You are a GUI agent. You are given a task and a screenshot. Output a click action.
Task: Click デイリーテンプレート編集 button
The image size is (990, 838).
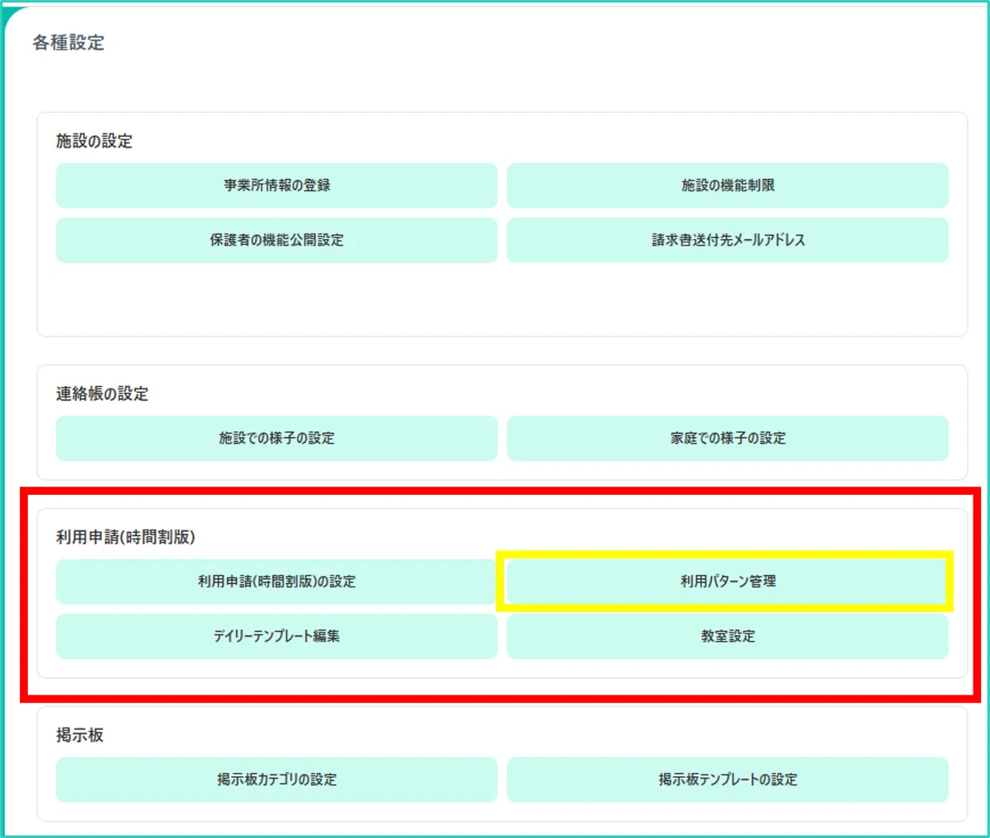pyautogui.click(x=276, y=636)
